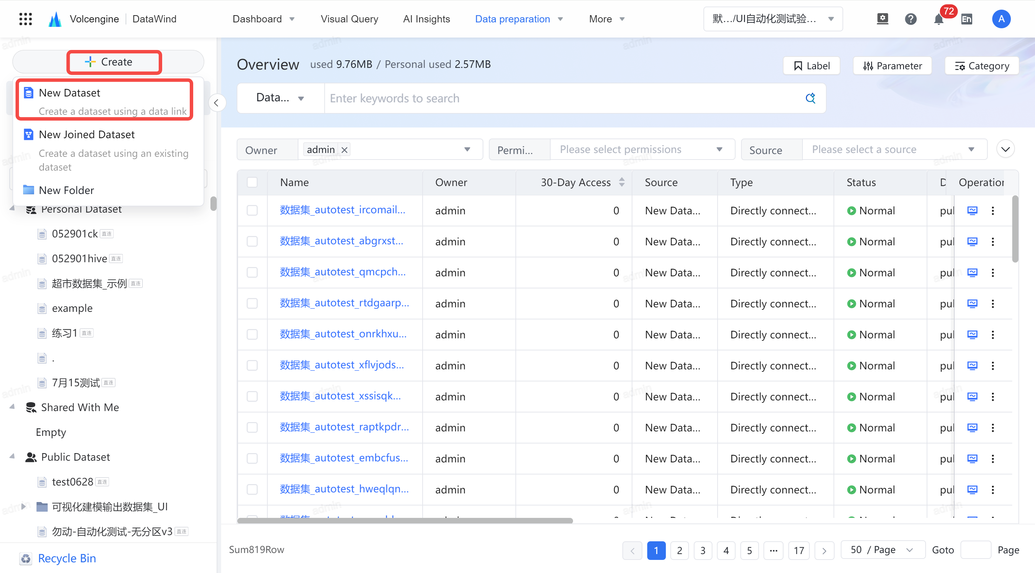Open more options for 数据集_autotest_raptkpdr row
This screenshot has width=1035, height=573.
pyautogui.click(x=993, y=428)
